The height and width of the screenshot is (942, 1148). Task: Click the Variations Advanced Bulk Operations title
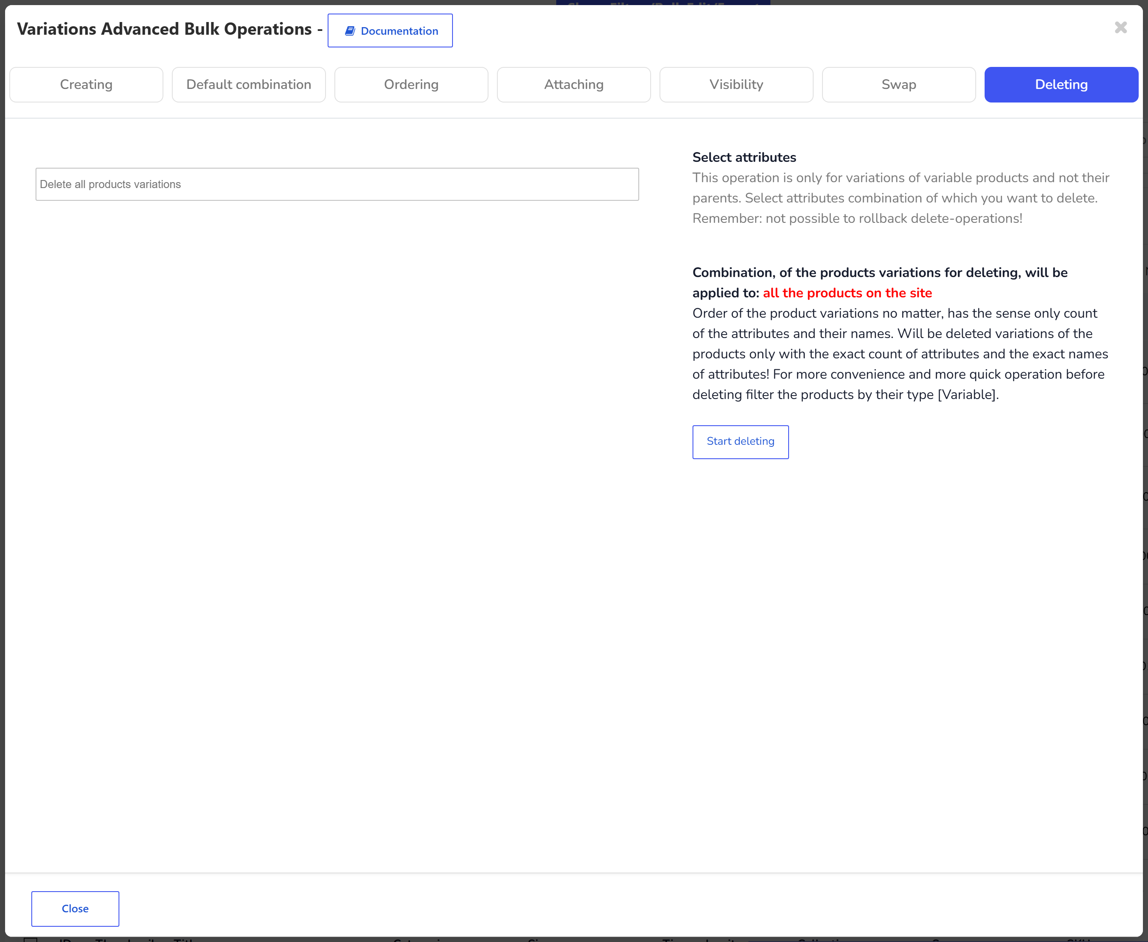[x=164, y=29]
